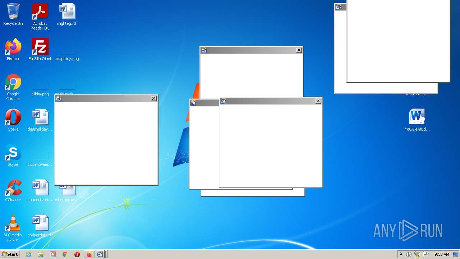Open the volume speaker tray icon
Viewport: 460px width, 259px height.
(x=409, y=254)
